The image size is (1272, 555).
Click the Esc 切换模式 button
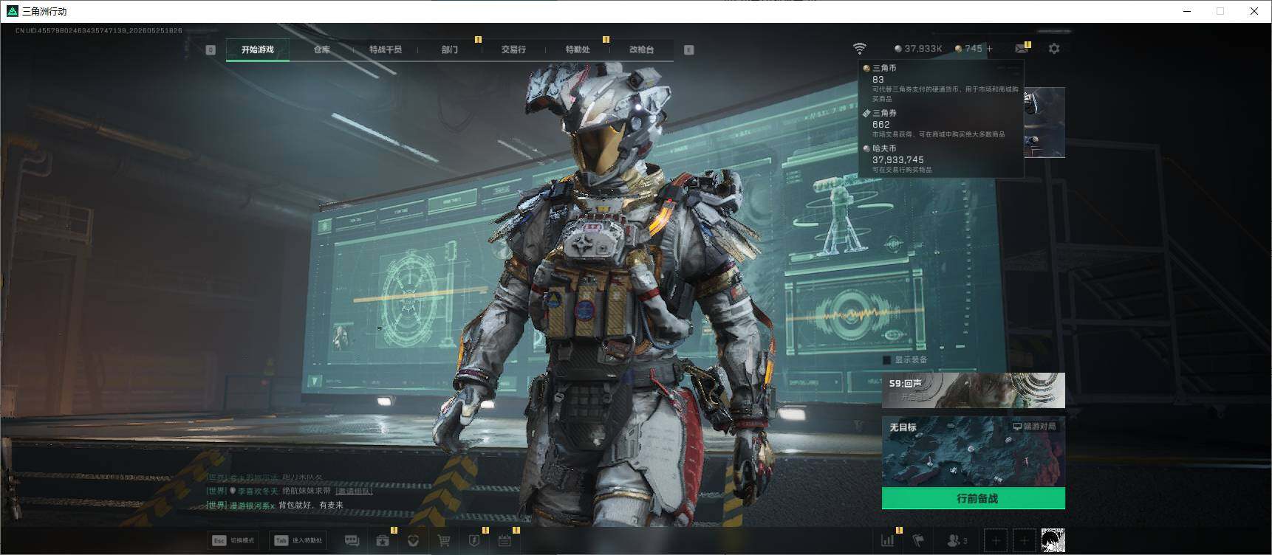pyautogui.click(x=233, y=541)
